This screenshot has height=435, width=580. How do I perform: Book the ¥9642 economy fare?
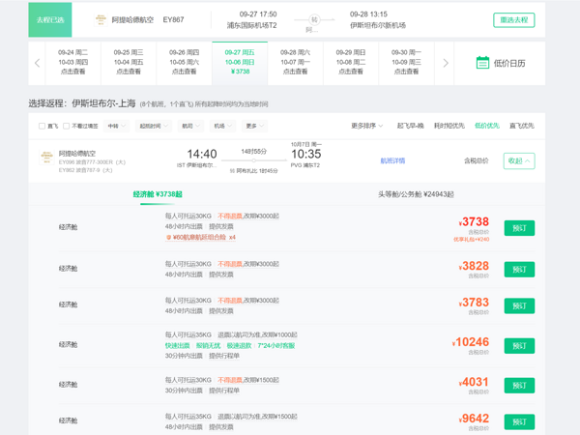point(519,422)
